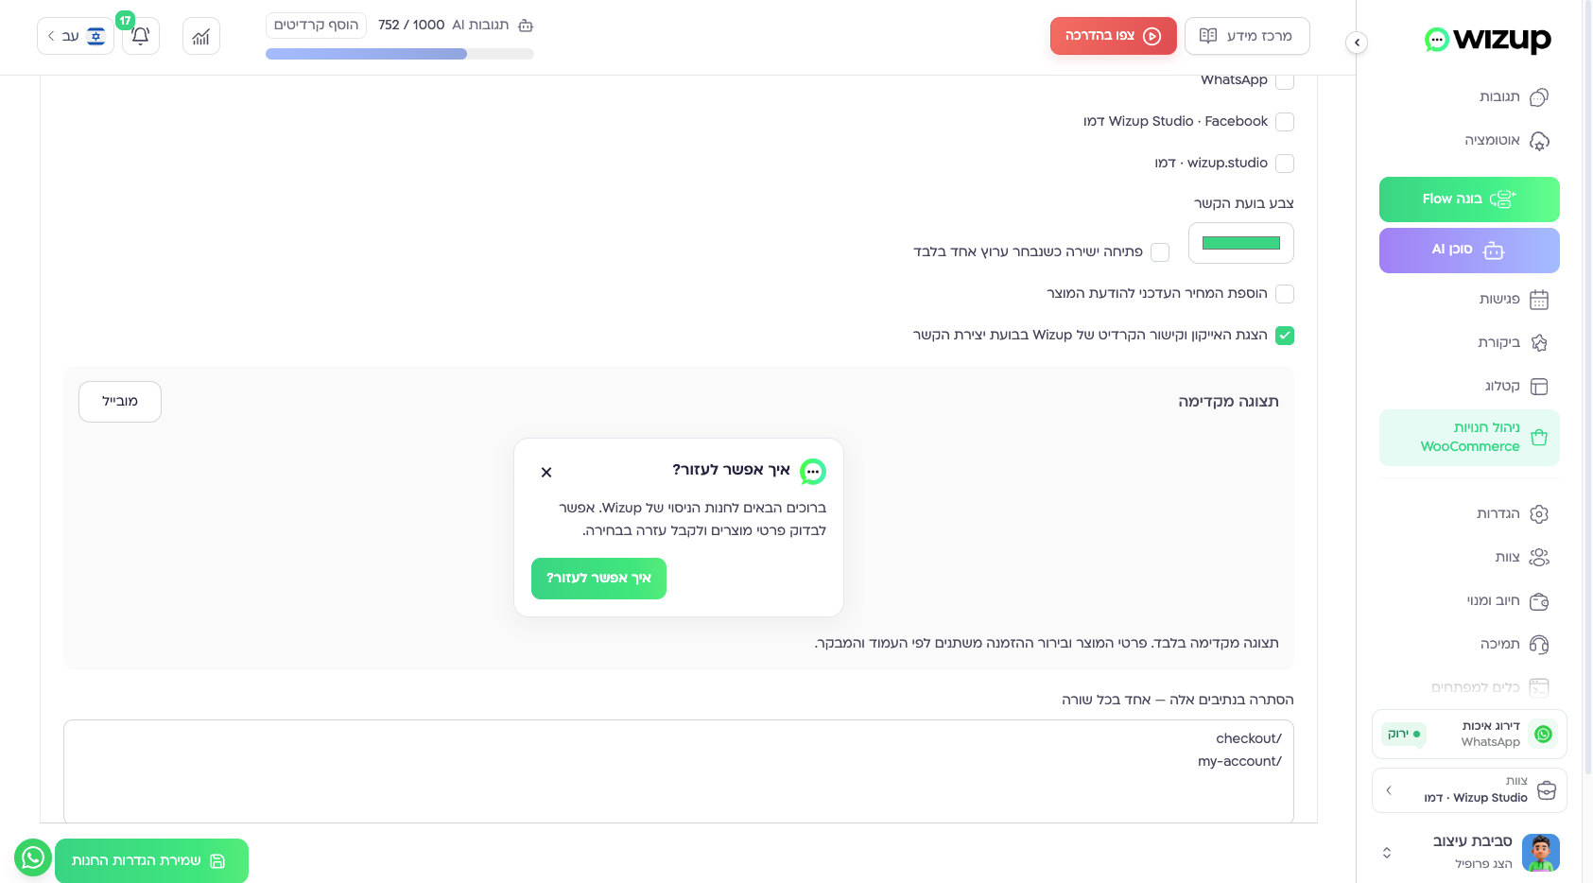This screenshot has width=1593, height=883.
Task: Click the floating WhatsApp chat icon
Action: pyautogui.click(x=33, y=857)
